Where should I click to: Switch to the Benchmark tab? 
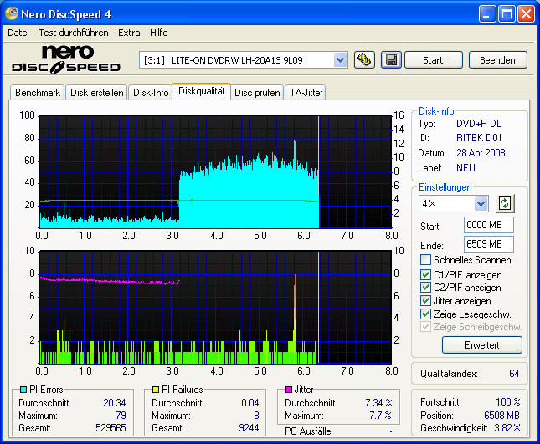click(38, 93)
